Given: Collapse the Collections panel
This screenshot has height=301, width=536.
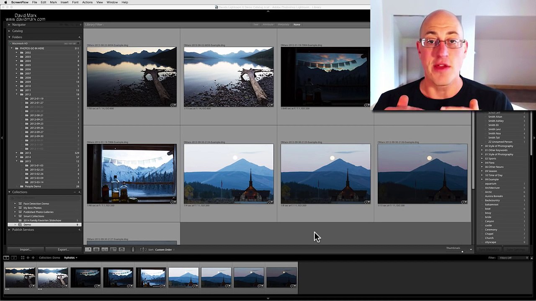Looking at the screenshot, I should click(x=9, y=192).
